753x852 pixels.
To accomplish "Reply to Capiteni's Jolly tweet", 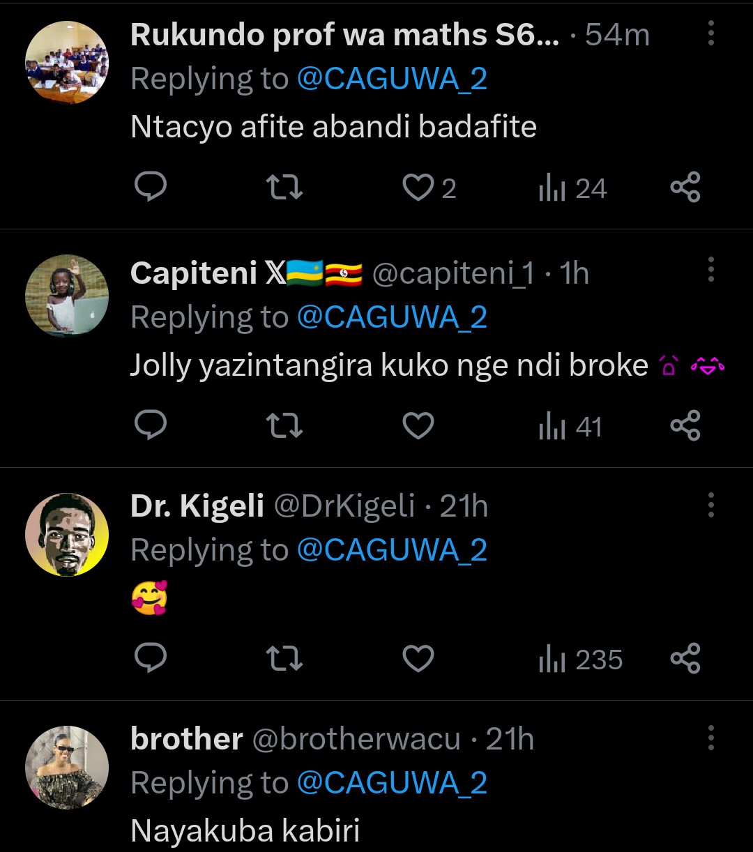I will [150, 426].
